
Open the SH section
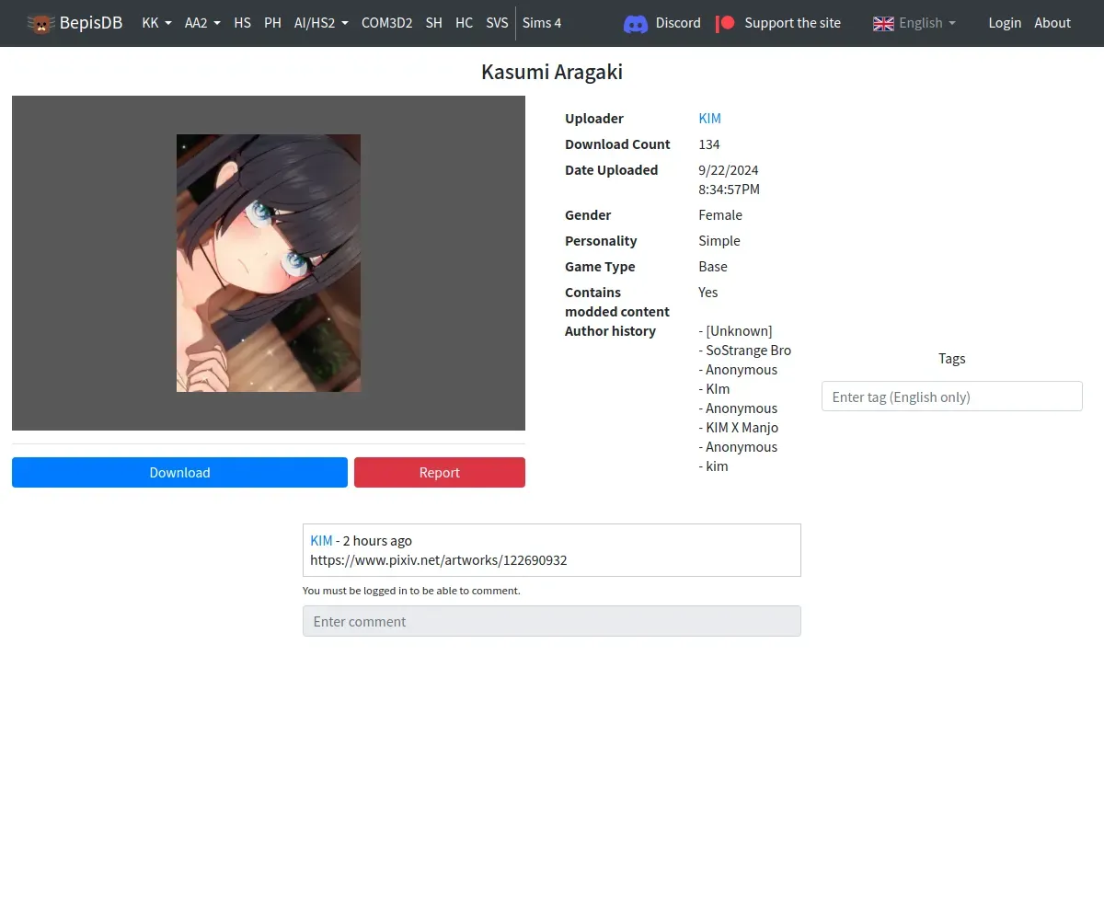point(433,23)
